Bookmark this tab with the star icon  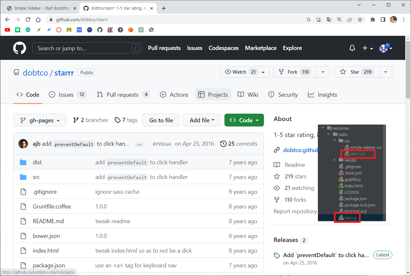click(360, 20)
